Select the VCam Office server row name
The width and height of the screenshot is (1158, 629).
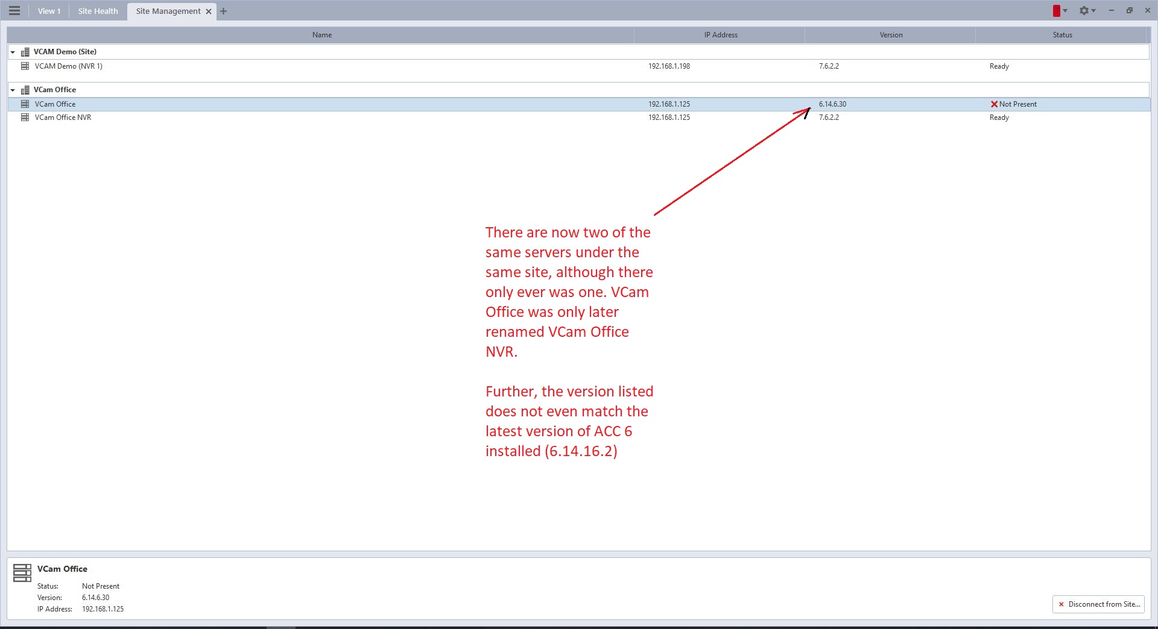(x=55, y=104)
